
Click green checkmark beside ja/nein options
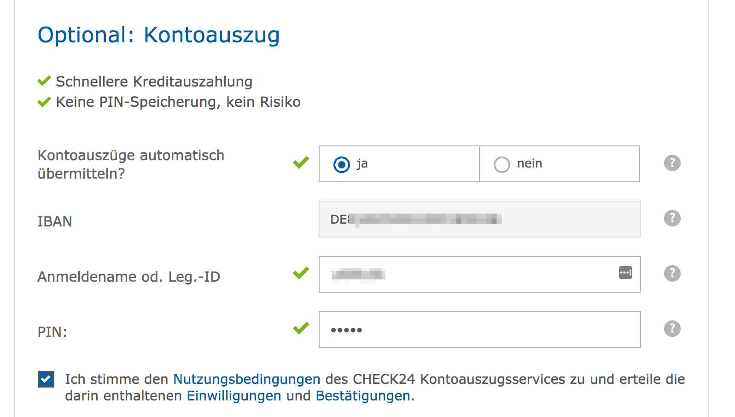point(301,162)
